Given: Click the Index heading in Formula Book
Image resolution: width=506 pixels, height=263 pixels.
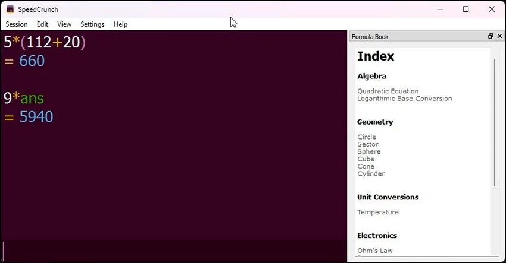Looking at the screenshot, I should [376, 56].
